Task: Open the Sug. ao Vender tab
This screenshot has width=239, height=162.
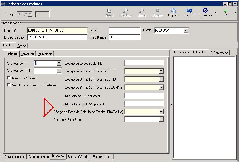Action: 79,157
